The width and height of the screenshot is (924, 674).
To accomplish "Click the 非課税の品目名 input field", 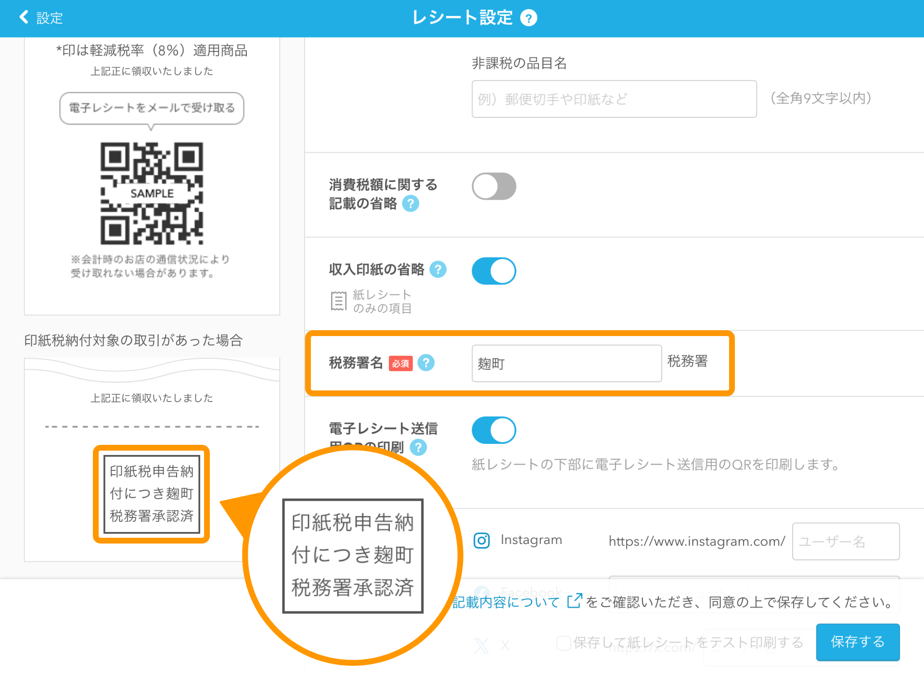I will [614, 99].
